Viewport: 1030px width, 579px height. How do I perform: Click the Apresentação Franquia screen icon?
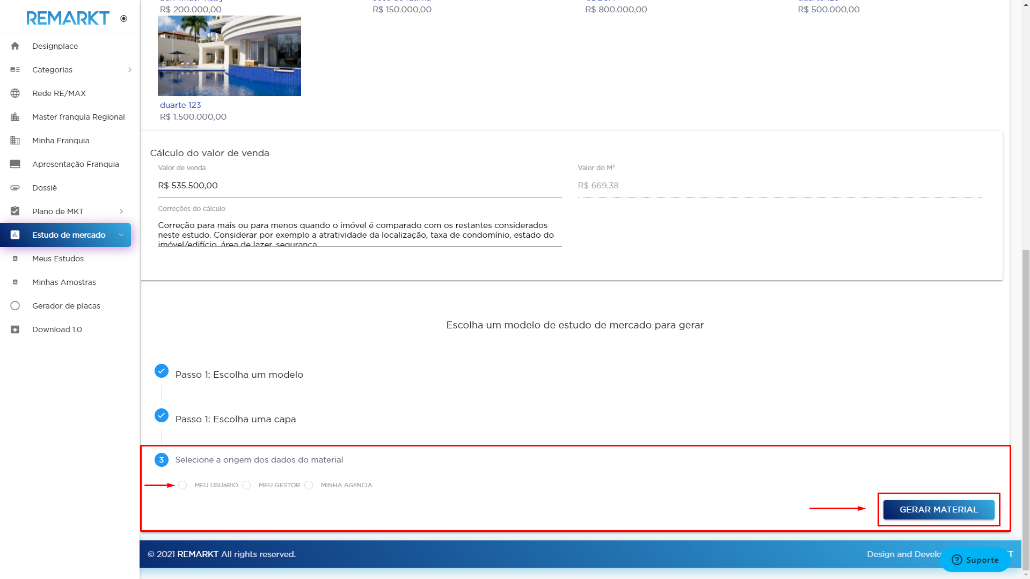15,164
